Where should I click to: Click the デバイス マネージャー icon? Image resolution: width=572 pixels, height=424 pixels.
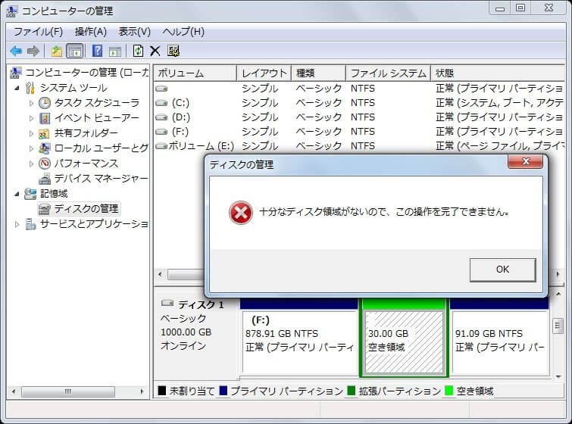45,179
